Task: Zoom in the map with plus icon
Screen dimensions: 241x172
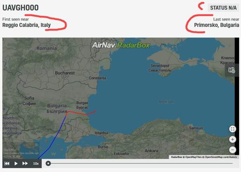Action: (x=232, y=139)
